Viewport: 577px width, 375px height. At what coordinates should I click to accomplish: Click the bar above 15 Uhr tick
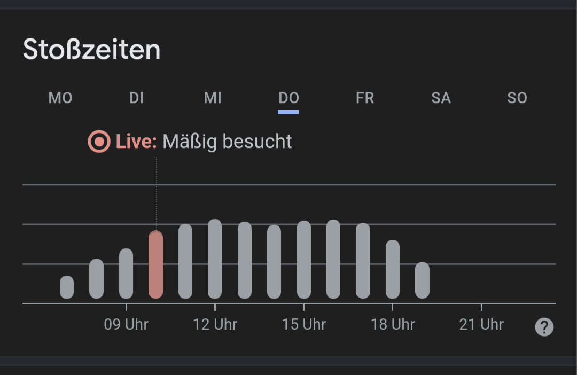point(303,260)
